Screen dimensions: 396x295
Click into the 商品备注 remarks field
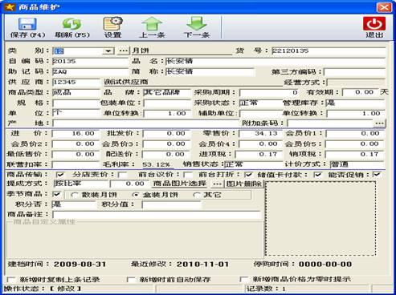coord(157,215)
